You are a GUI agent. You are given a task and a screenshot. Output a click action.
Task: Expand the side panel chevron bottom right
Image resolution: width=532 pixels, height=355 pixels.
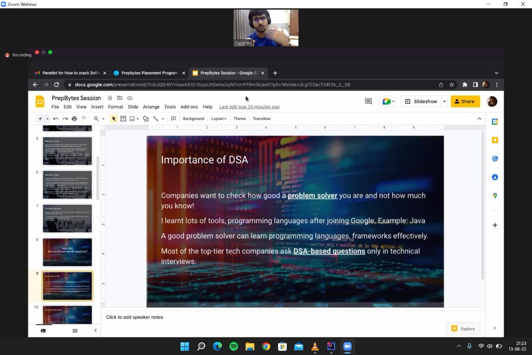495,328
